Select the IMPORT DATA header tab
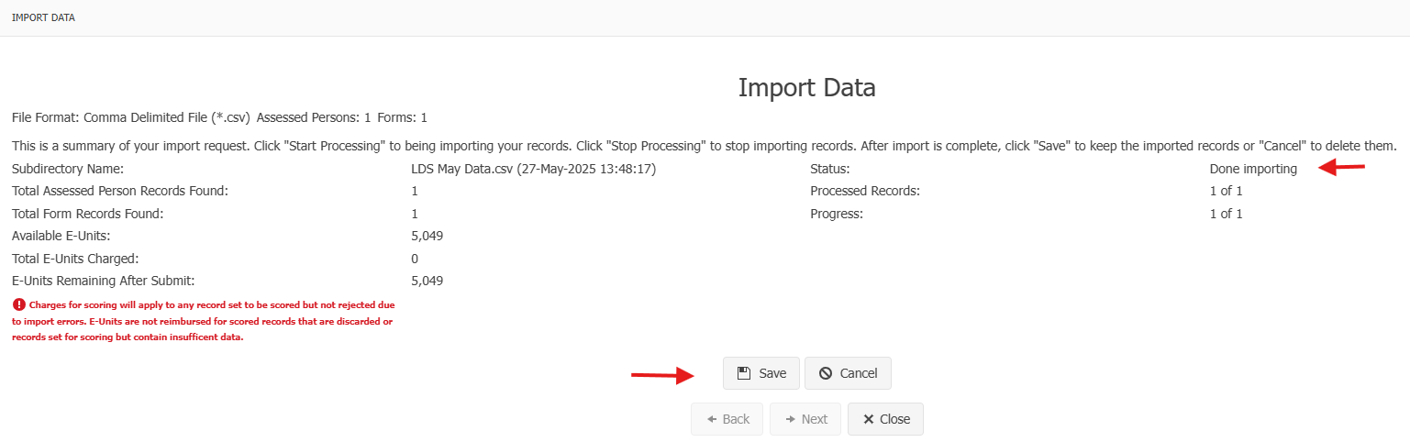Screen dimensions: 1410x442 [x=43, y=17]
